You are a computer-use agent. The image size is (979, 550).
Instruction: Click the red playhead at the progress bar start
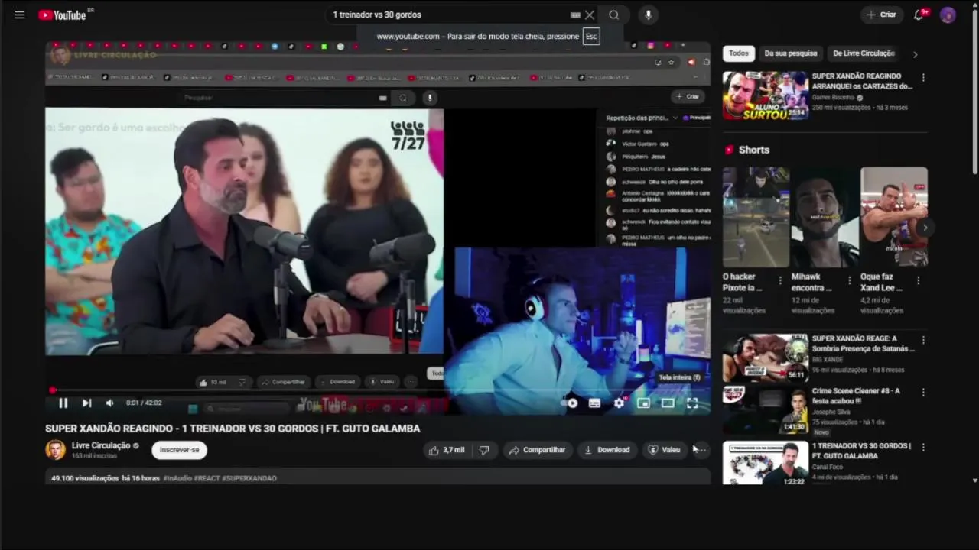click(52, 390)
